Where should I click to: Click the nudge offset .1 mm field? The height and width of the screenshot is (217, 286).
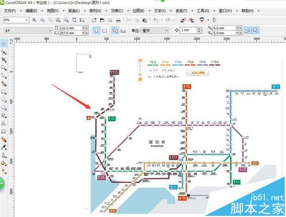pyautogui.click(x=188, y=30)
